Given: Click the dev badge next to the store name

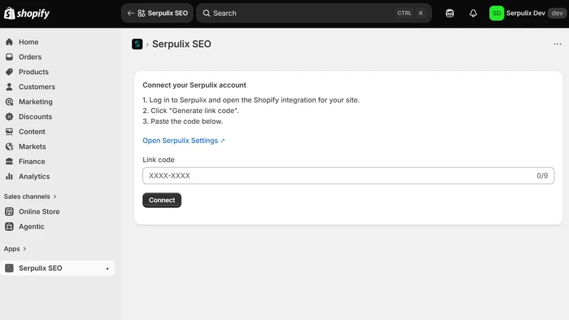Looking at the screenshot, I should click(557, 14).
